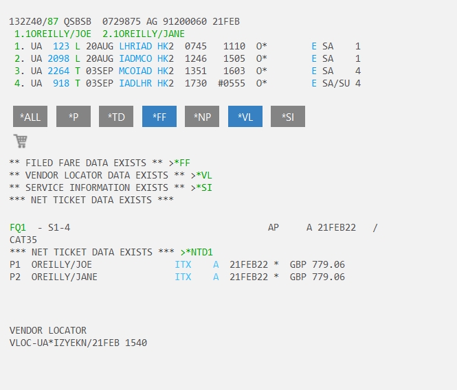Open passenger data with *P button
The height and width of the screenshot is (390, 457).
[x=74, y=117]
